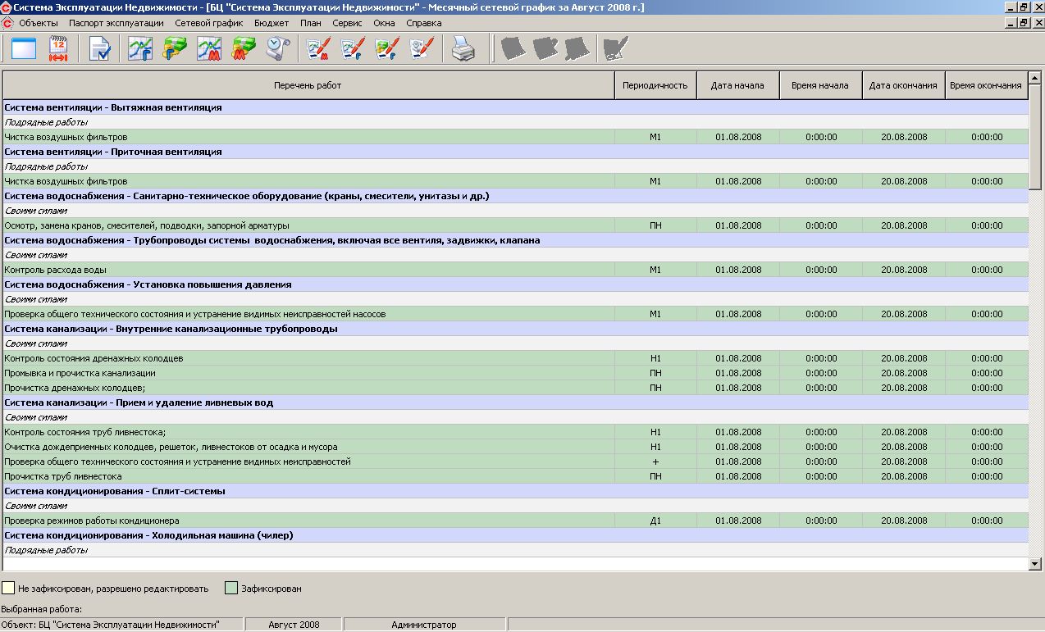Click the third greyed-out sheet icon
Screen dimensions: 1045x632
[x=577, y=49]
